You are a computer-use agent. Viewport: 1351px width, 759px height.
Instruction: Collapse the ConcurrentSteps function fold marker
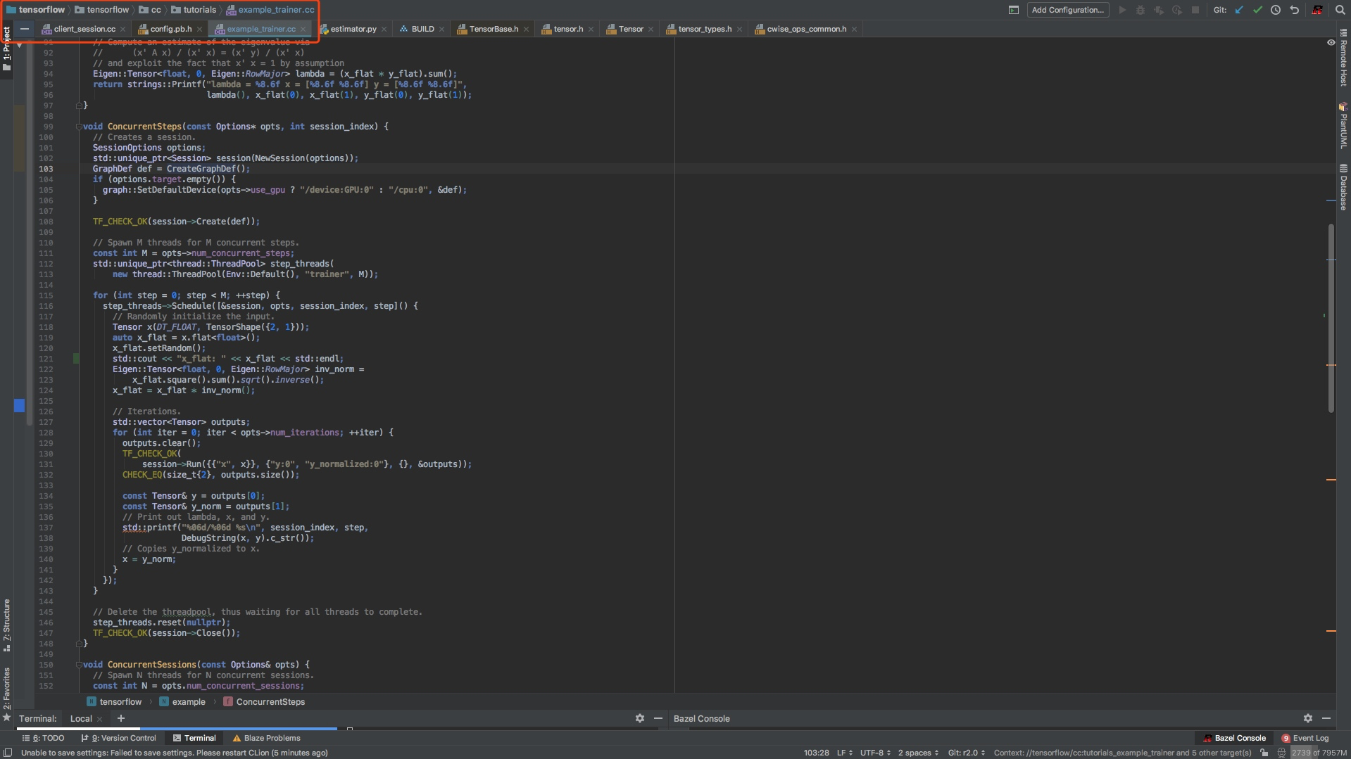(x=79, y=127)
